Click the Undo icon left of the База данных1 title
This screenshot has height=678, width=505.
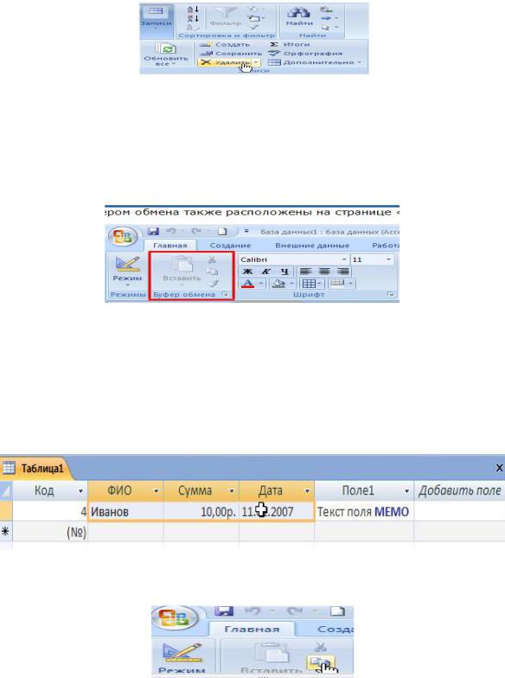(x=171, y=232)
